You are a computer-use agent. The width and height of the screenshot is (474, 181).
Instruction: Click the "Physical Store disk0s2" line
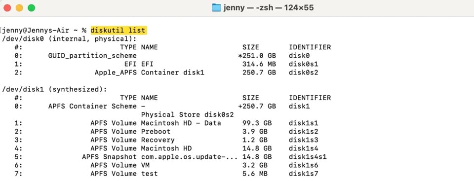tap(188, 115)
